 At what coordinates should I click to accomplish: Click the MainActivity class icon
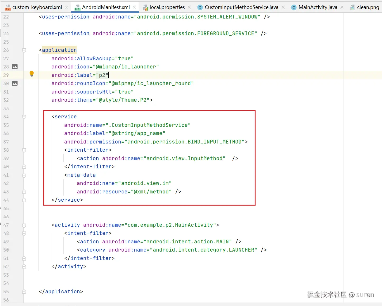[294, 7]
